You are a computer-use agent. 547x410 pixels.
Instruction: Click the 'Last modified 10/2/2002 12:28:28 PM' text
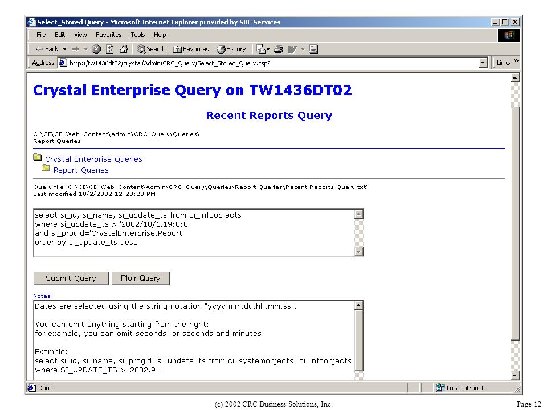94,194
